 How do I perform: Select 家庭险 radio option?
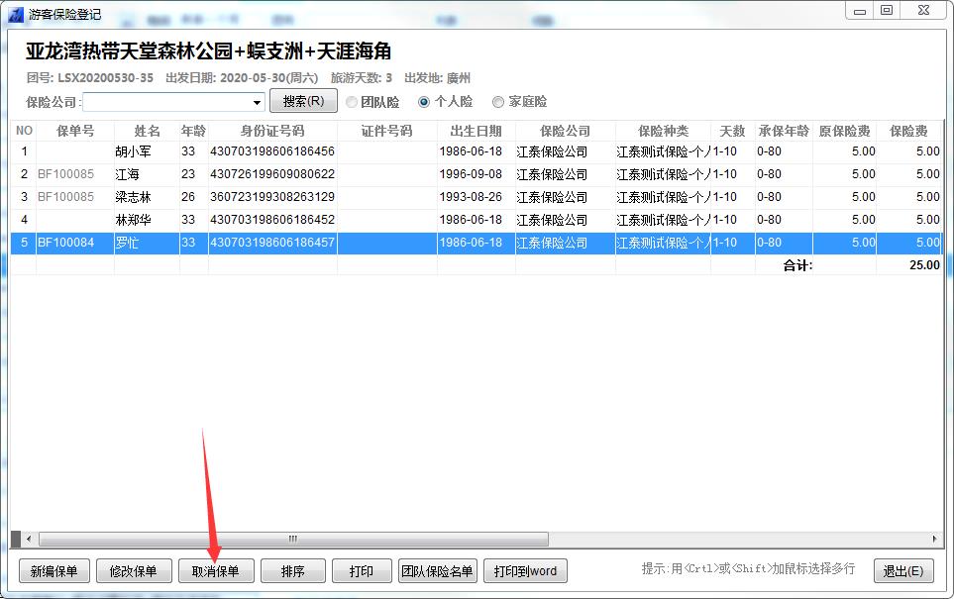[x=498, y=102]
